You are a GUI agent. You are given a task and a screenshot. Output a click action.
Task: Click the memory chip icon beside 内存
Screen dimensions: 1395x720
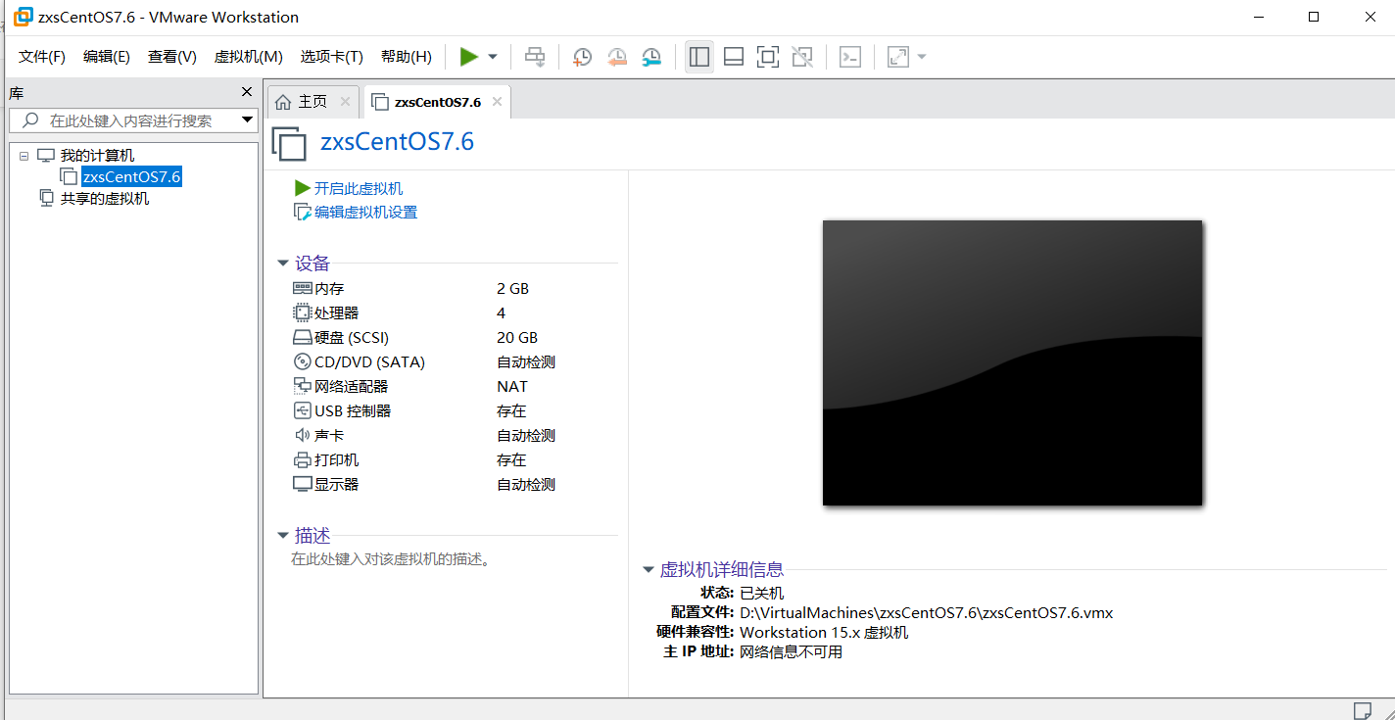pos(302,288)
